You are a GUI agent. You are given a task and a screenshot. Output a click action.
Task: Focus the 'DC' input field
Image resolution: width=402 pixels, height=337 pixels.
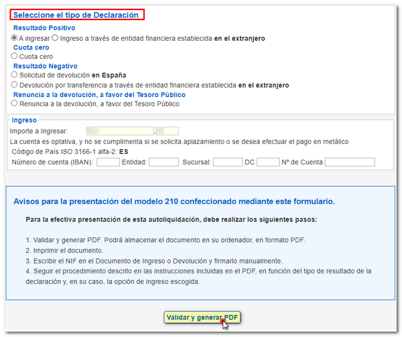coord(267,162)
